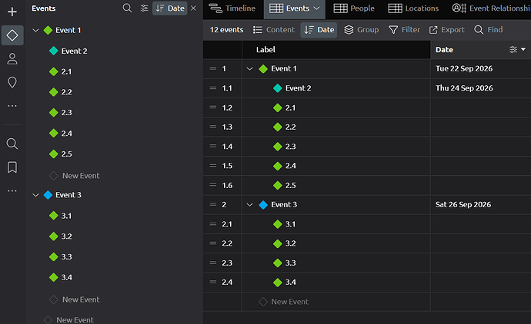Screen dimensions: 531x324
Task: Switch to the Timeline tab
Action: pos(232,8)
